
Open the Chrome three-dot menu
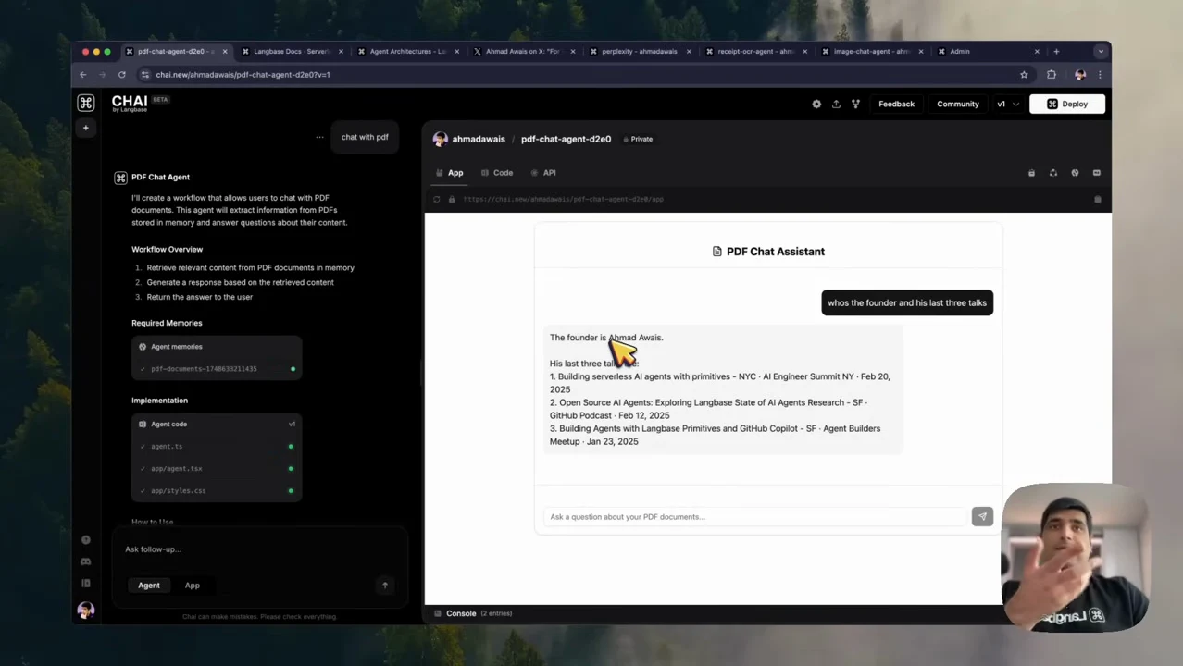(x=1100, y=75)
